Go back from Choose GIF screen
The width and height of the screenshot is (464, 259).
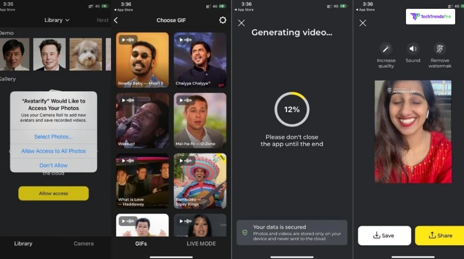pyautogui.click(x=116, y=20)
